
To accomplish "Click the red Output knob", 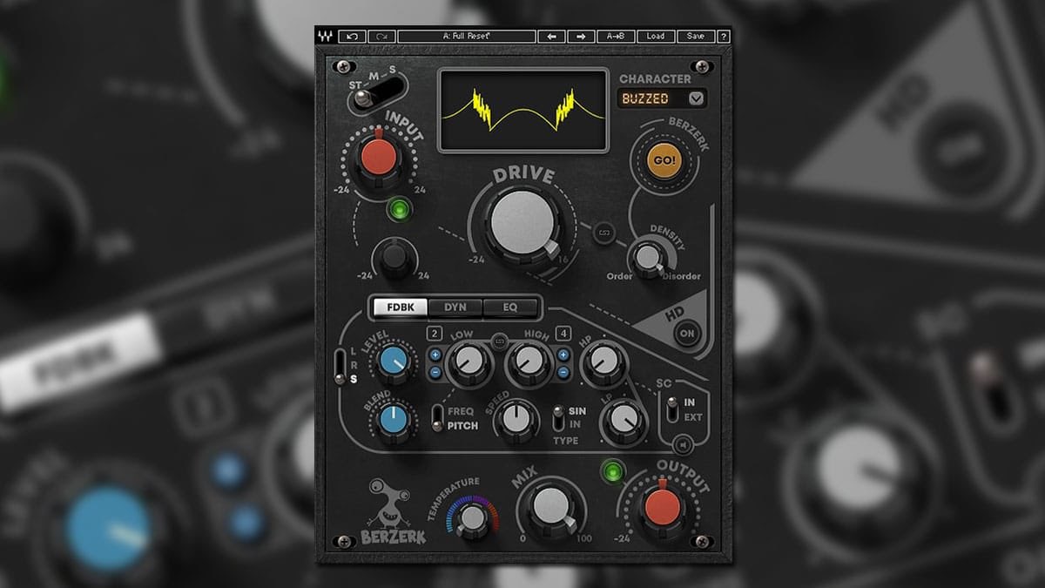I will click(x=663, y=506).
